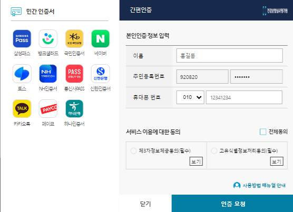The image size is (293, 212).
Task: Check the 전체동의 checkbox
Action: click(263, 132)
